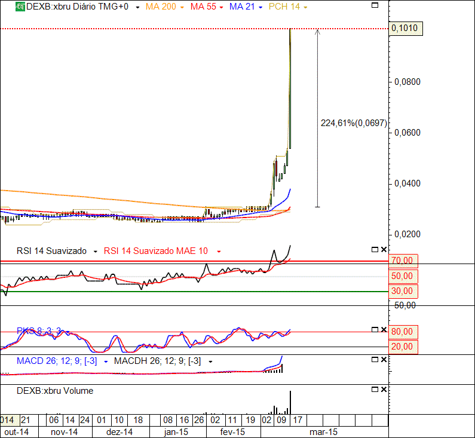This screenshot has width=475, height=438.
Task: Click date 09 on the time axis
Action: click(281, 420)
